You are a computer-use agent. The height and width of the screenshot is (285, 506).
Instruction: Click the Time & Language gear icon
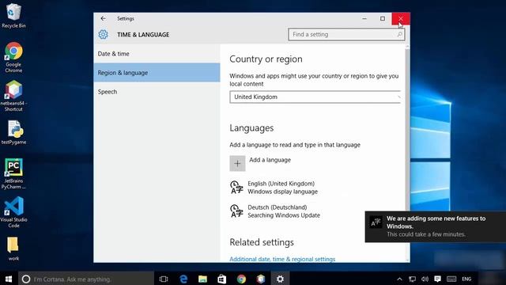103,34
